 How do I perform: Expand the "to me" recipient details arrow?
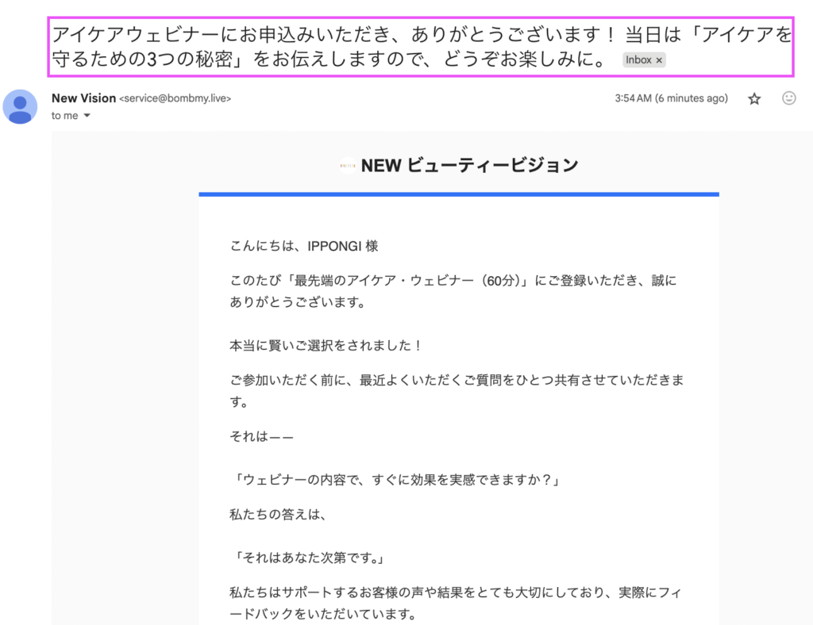click(x=87, y=116)
